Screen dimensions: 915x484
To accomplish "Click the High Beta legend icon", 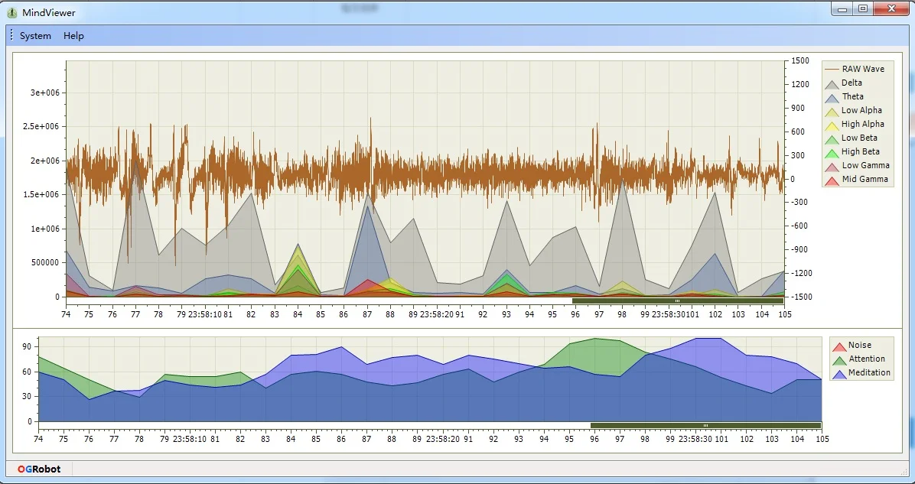I will 832,152.
